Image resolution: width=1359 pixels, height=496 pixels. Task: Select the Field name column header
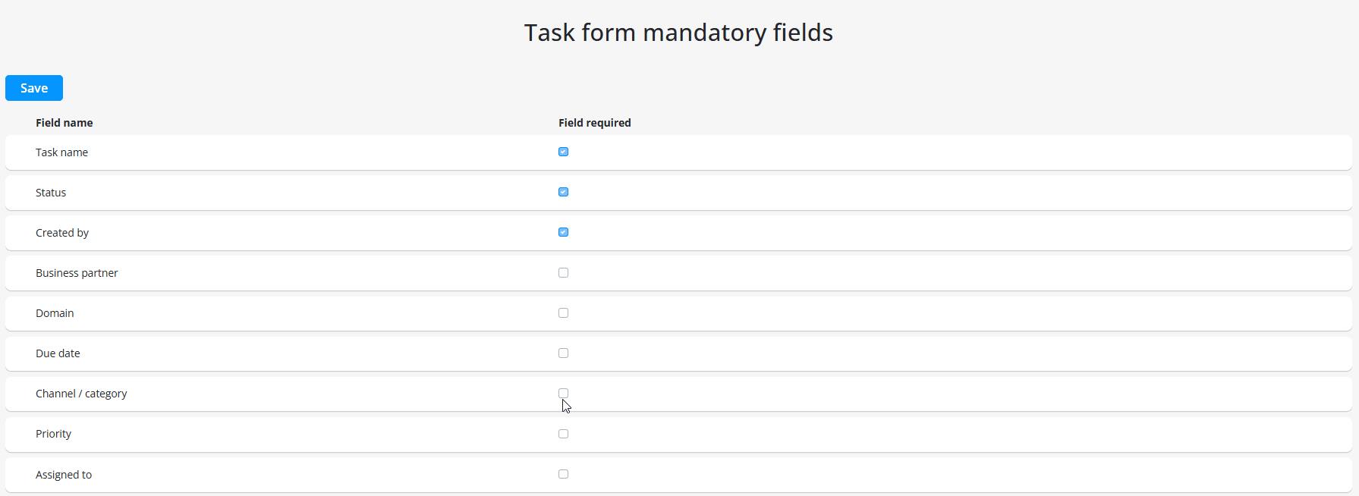[64, 122]
